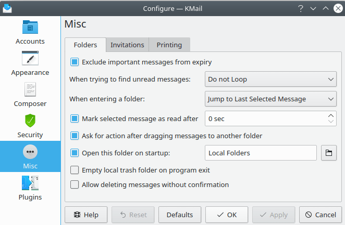Viewport: 345px width, 225px height.
Task: Click the Local Folders startup field
Action: [x=261, y=153]
